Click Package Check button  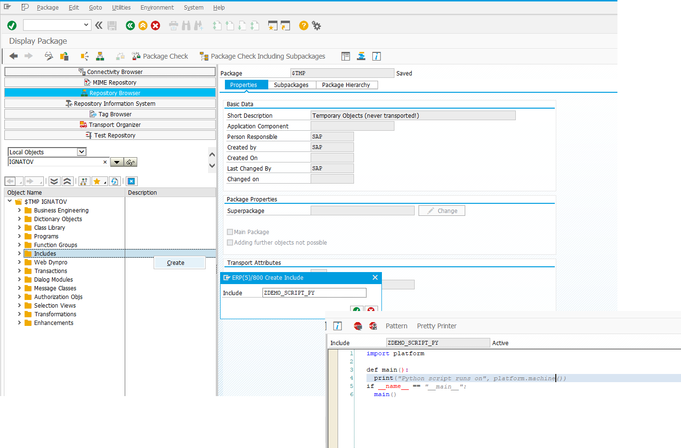(x=160, y=56)
